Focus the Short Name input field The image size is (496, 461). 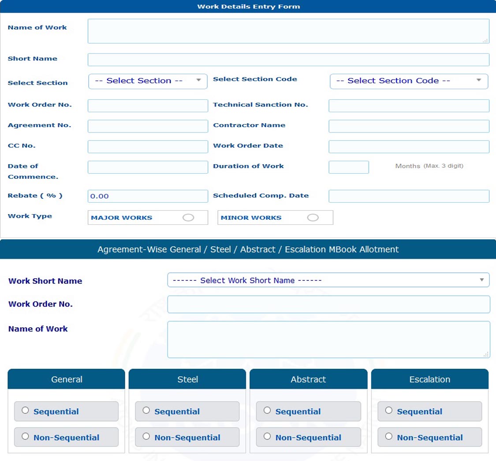pos(288,60)
